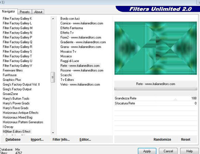Pick the Graphics Plus filter category

pos(12,80)
